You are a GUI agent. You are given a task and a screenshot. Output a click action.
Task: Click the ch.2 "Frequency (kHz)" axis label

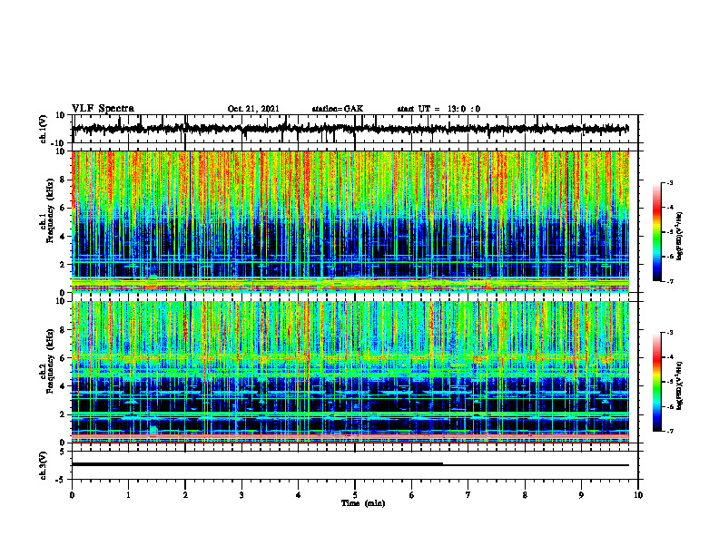(50, 360)
